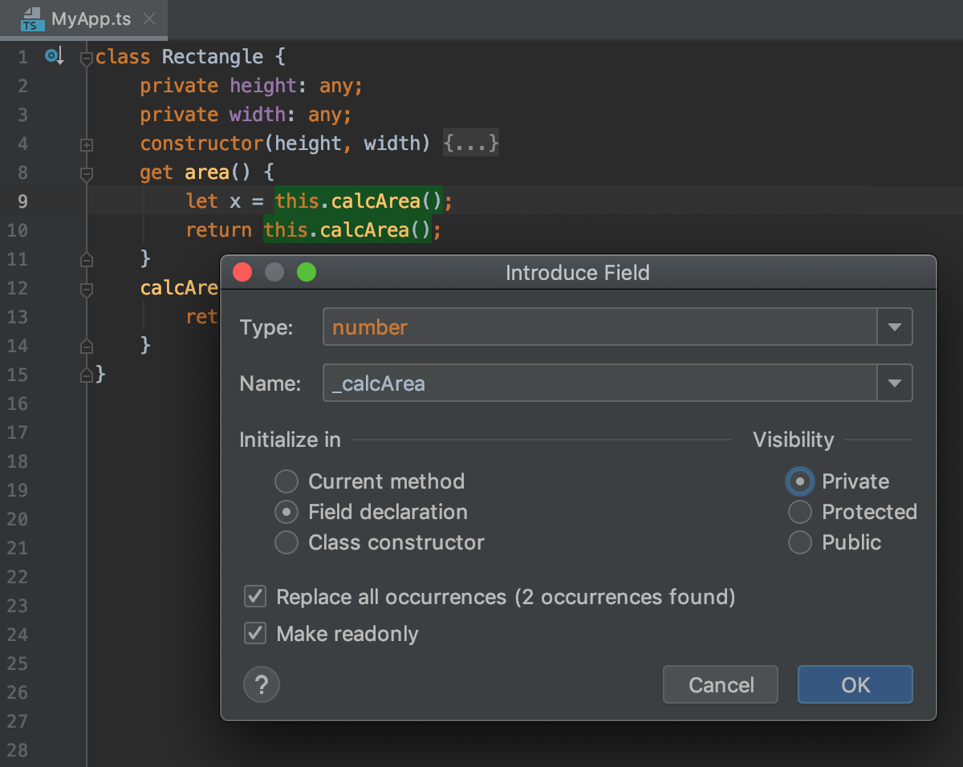Click the TypeScript file icon on MyApp.ts tab

(33, 19)
